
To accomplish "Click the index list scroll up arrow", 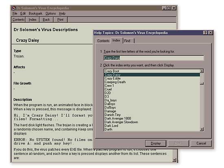I will (202, 71).
